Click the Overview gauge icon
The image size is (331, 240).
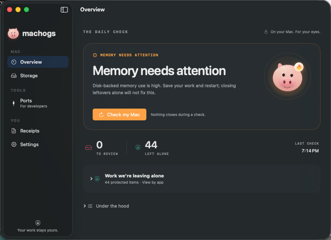14,62
